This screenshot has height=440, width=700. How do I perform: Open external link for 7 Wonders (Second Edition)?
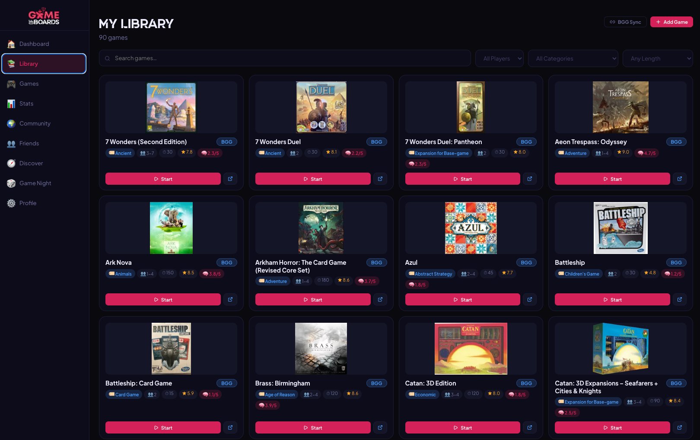coord(230,179)
